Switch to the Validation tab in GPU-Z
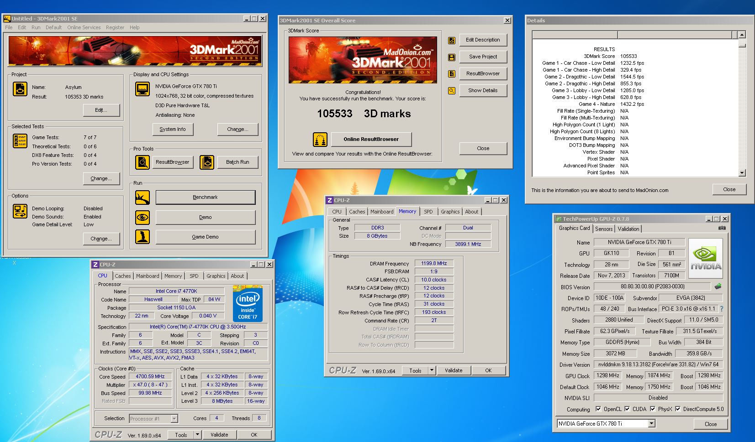This screenshot has width=755, height=442. tap(628, 229)
